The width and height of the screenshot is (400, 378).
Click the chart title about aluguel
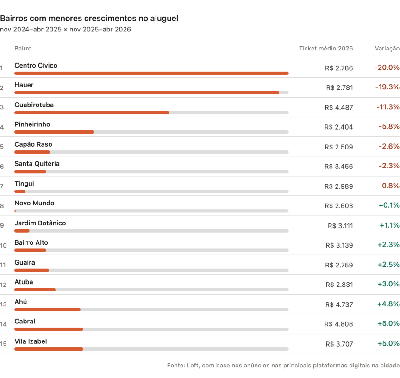click(89, 19)
